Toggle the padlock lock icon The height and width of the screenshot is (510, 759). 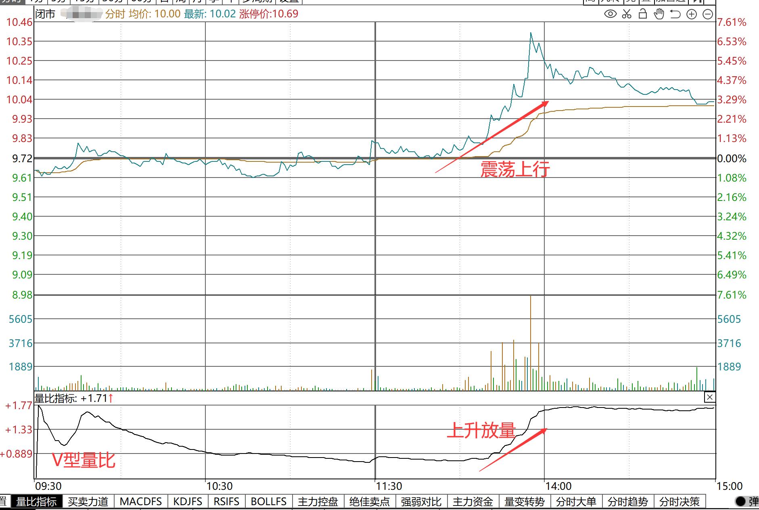[x=643, y=14]
